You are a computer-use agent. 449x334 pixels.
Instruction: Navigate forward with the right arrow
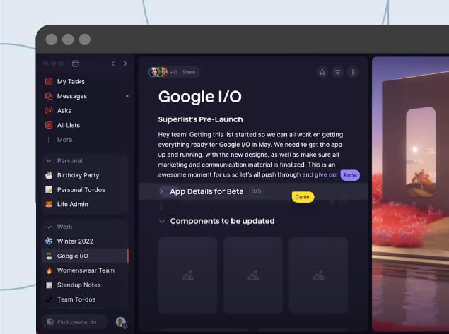pyautogui.click(x=125, y=64)
